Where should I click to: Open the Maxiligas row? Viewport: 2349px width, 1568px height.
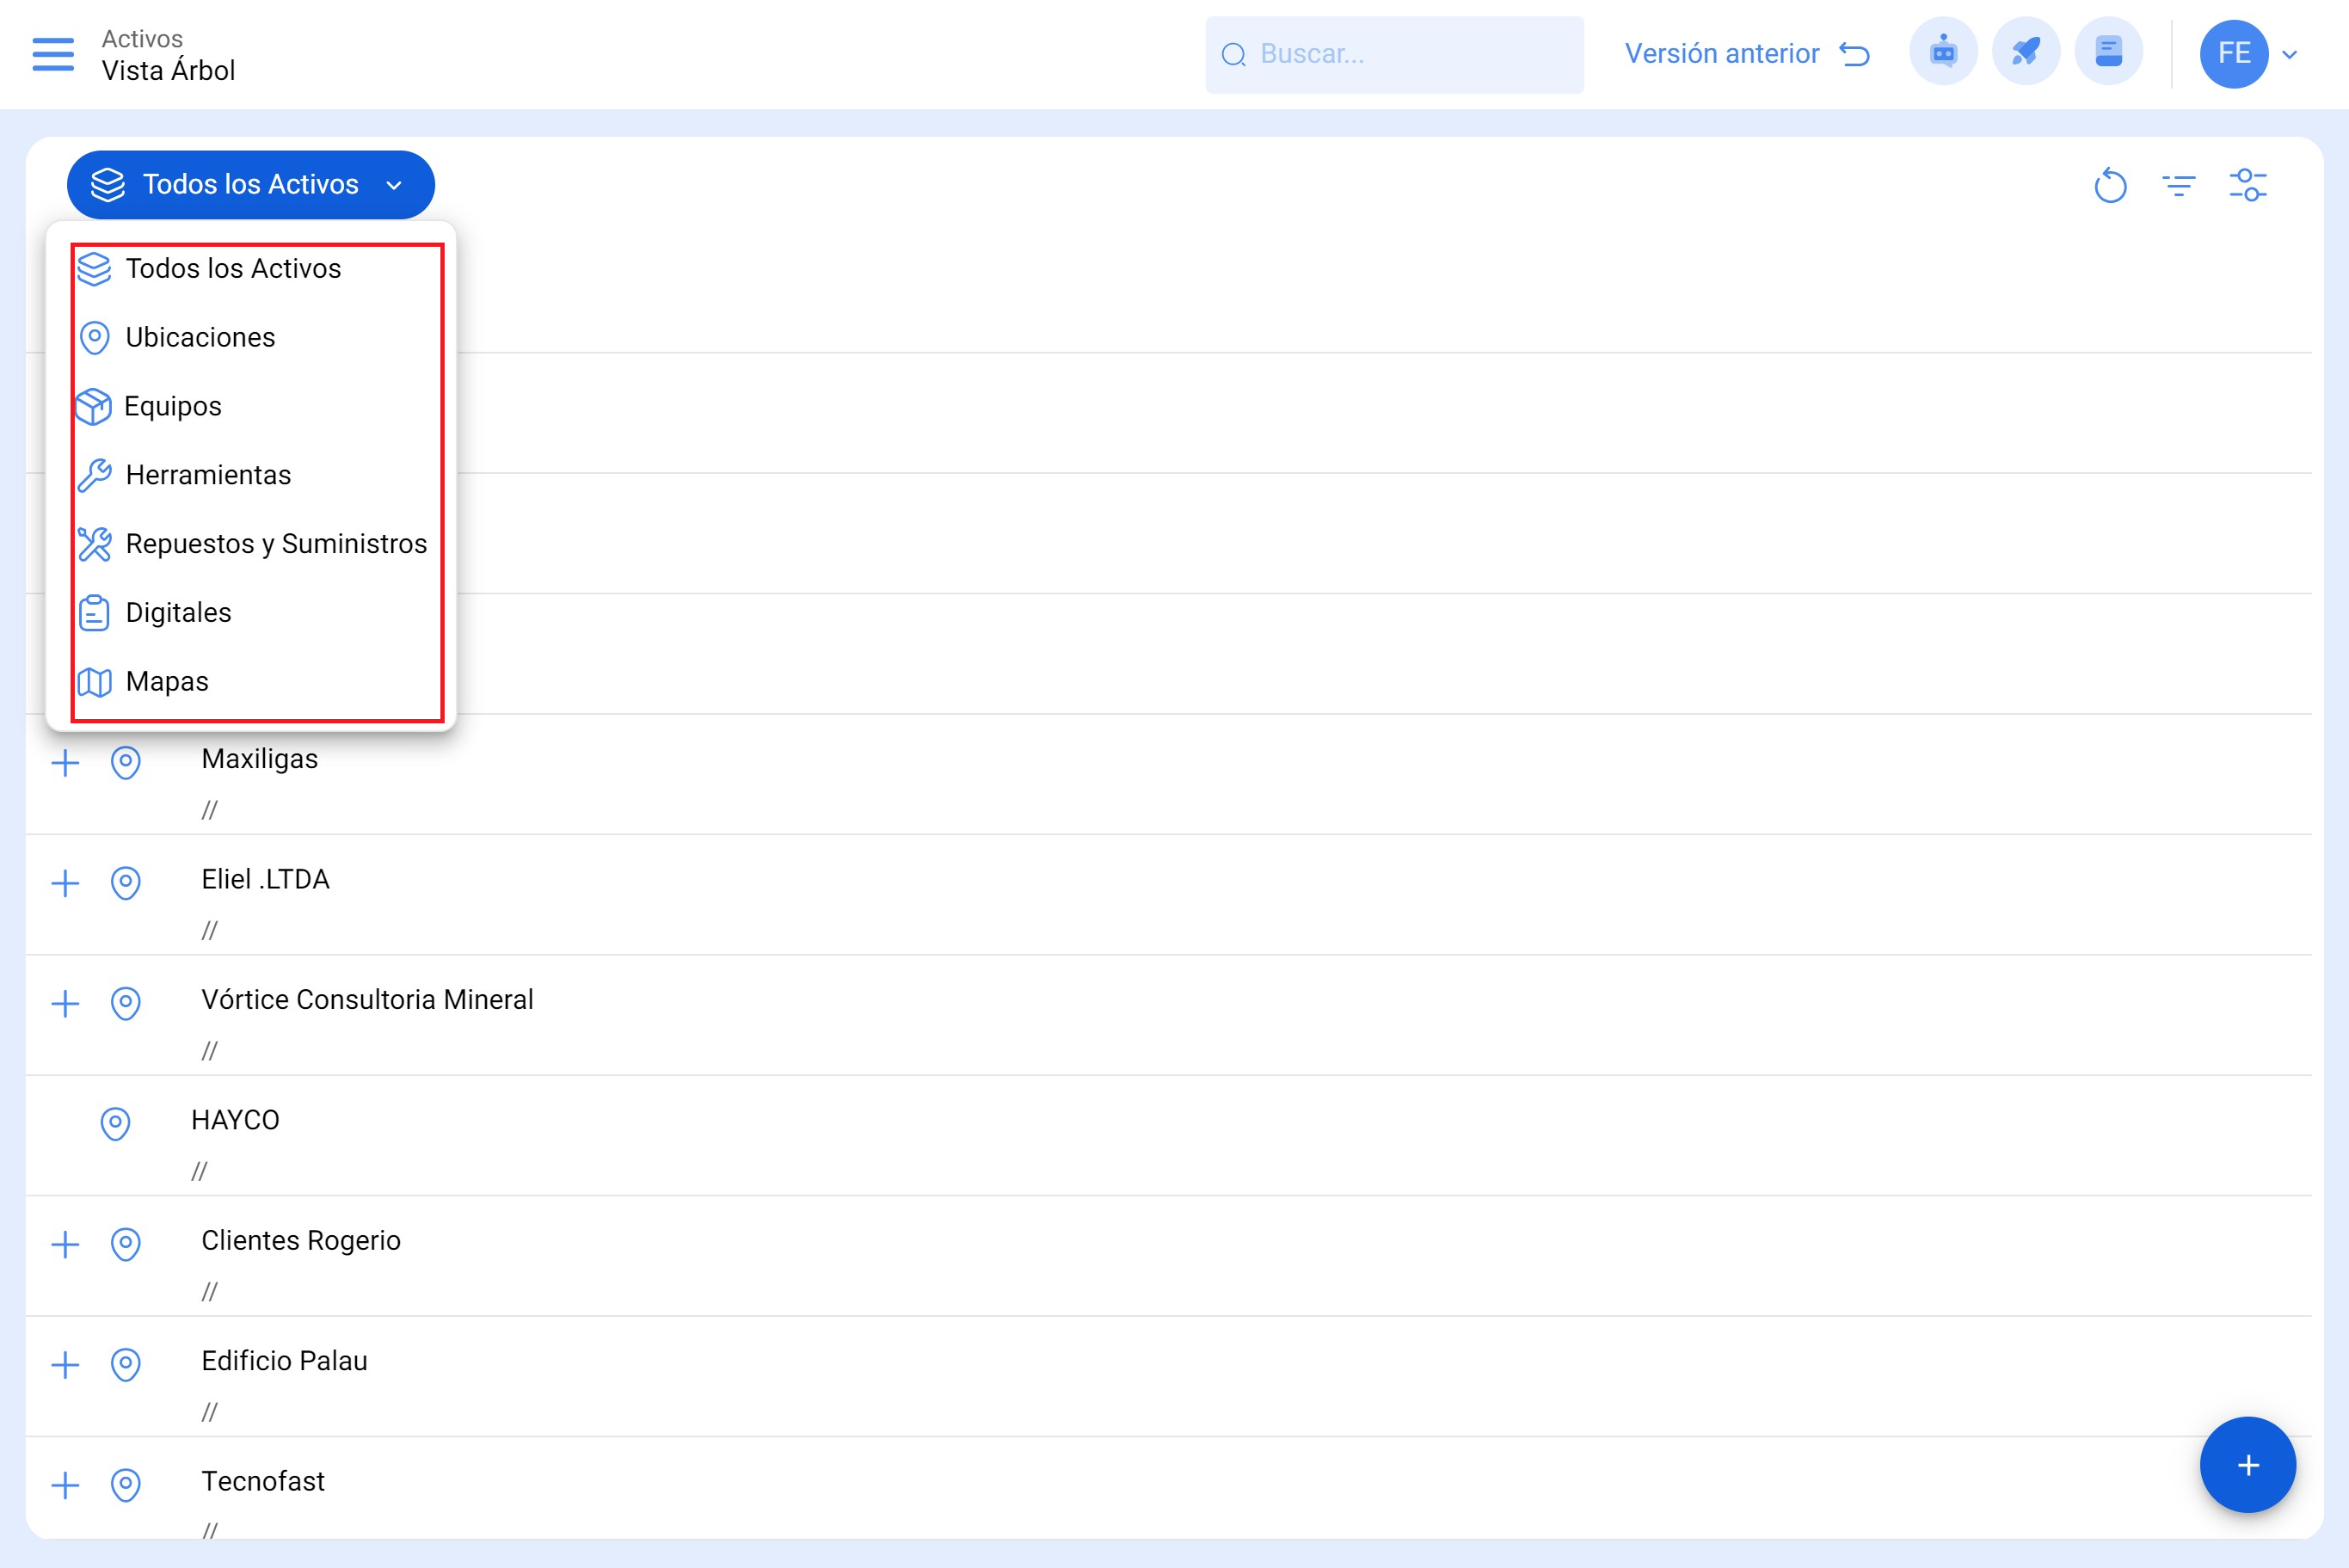click(x=1168, y=775)
